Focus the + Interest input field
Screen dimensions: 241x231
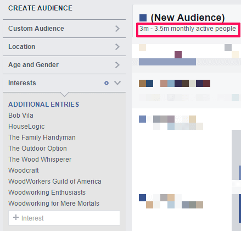[64, 218]
